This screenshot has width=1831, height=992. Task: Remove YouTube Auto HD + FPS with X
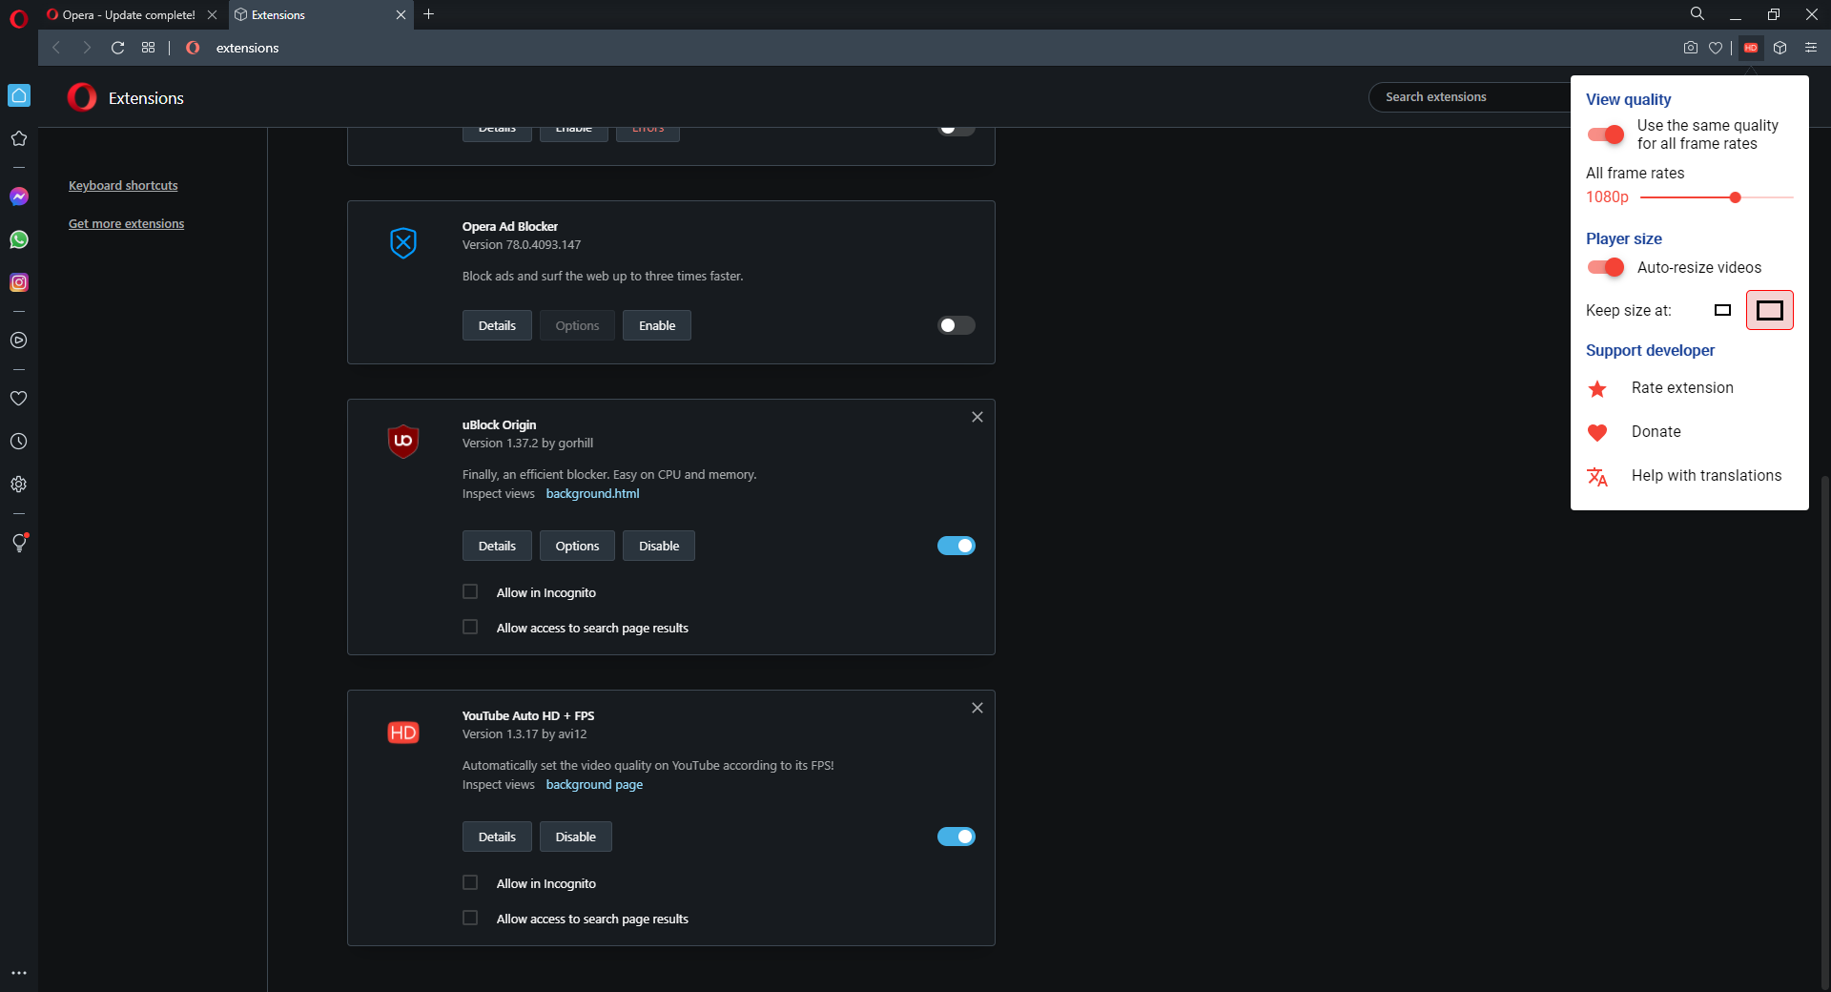coord(977,708)
